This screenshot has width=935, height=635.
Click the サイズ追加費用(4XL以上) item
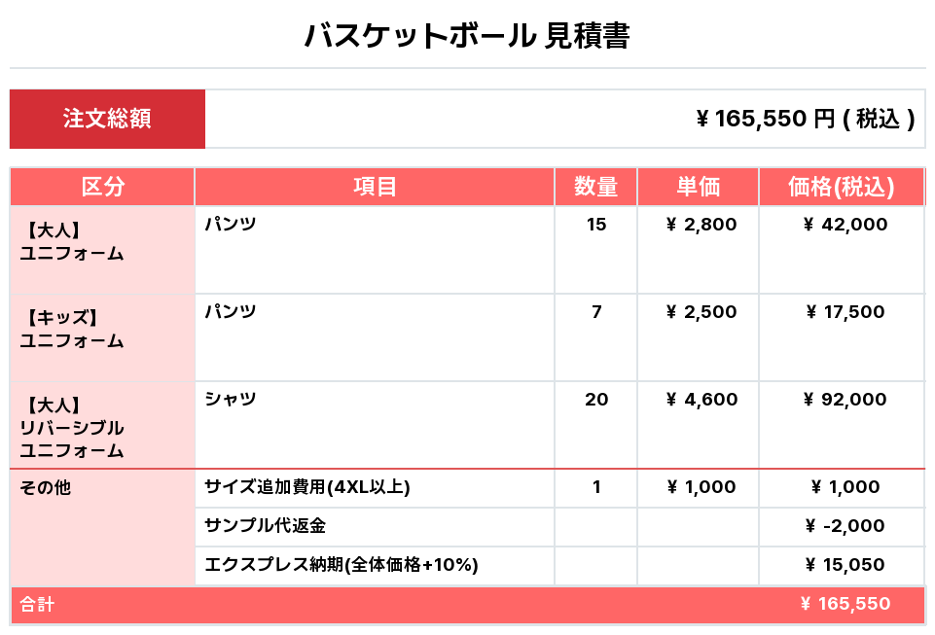click(x=307, y=487)
